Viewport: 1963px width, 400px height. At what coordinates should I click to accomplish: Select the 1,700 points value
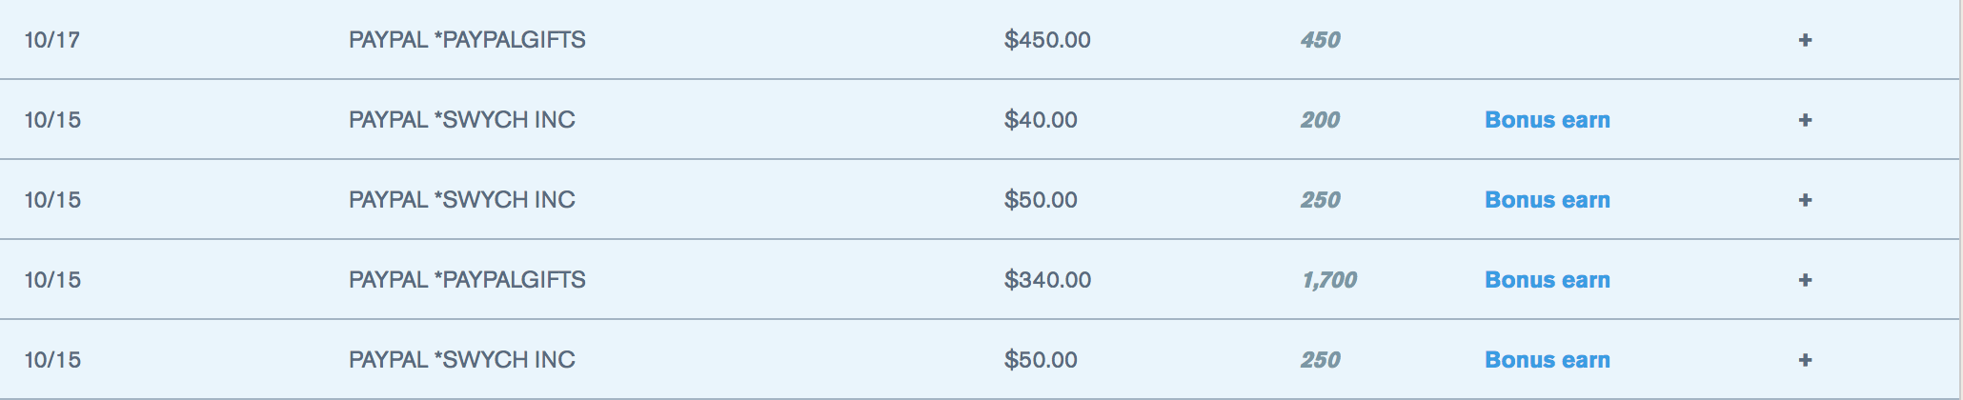pyautogui.click(x=1329, y=280)
